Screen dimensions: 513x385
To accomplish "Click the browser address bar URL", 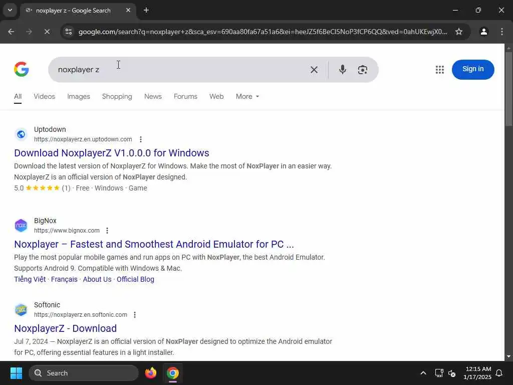I will click(263, 32).
